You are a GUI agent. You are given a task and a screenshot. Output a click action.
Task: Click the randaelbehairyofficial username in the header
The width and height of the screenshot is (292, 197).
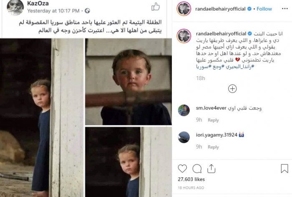point(220,9)
